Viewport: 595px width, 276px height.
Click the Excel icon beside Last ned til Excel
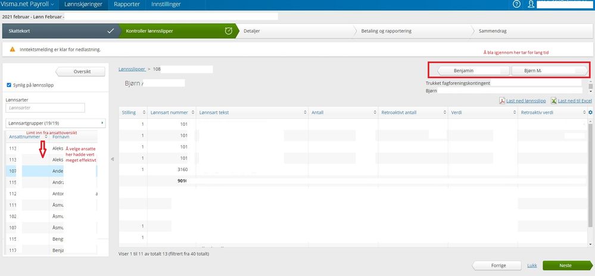point(554,101)
